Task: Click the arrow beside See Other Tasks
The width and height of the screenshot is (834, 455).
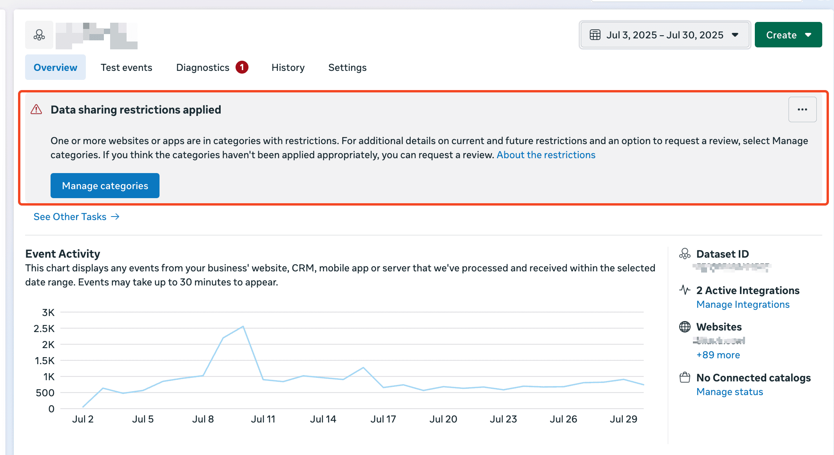Action: click(115, 217)
